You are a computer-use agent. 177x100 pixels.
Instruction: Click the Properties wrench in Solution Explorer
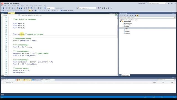point(135,16)
